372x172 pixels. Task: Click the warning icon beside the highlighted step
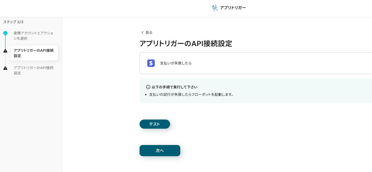[5, 51]
